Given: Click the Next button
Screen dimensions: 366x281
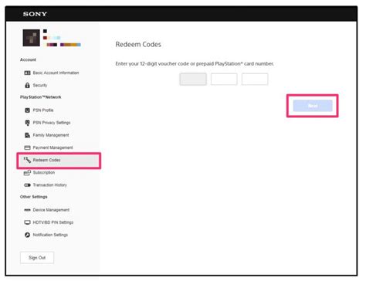Looking at the screenshot, I should tap(313, 106).
